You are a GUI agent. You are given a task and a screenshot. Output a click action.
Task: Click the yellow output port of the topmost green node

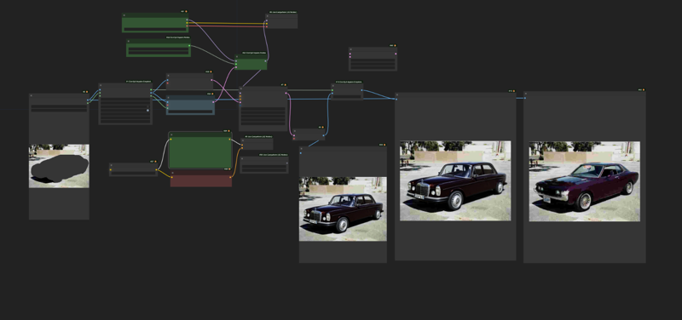click(x=188, y=23)
